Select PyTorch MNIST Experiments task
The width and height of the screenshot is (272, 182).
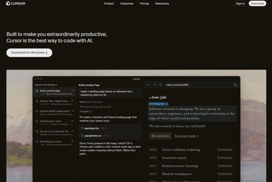[x=55, y=113]
